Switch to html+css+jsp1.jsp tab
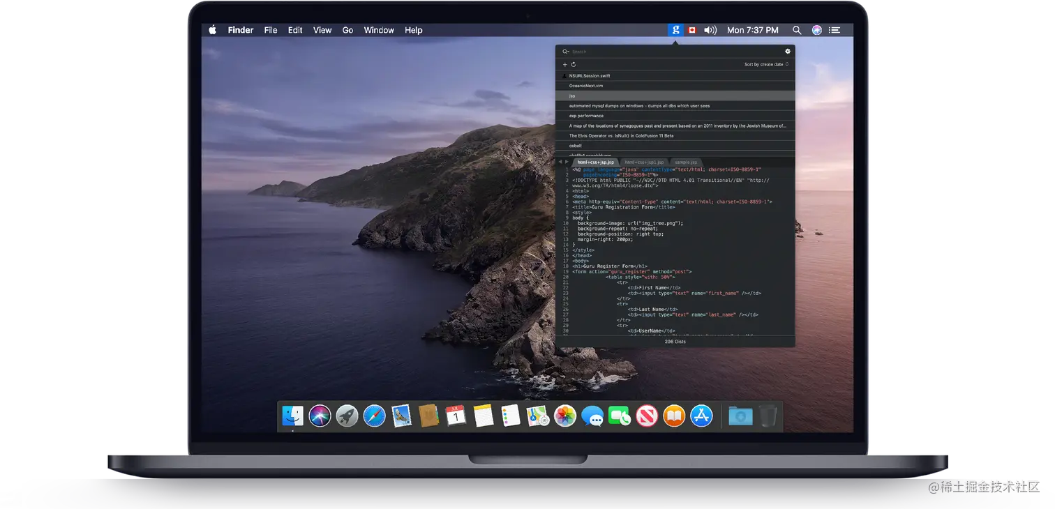 [x=644, y=162]
